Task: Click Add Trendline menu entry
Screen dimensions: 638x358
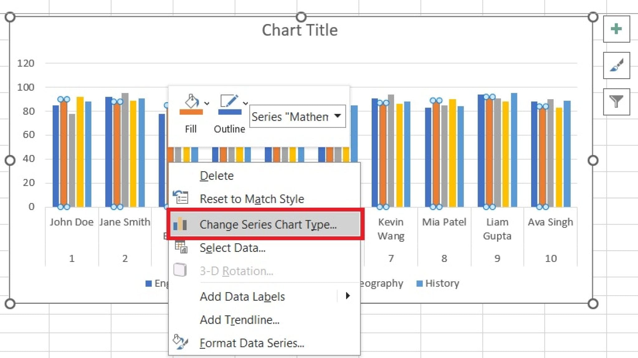Action: 240,320
